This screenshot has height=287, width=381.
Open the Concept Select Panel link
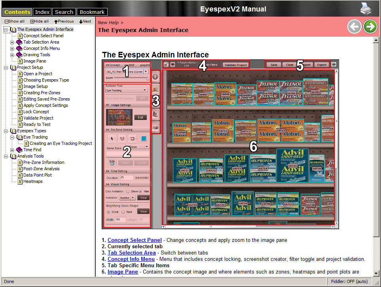click(x=135, y=240)
